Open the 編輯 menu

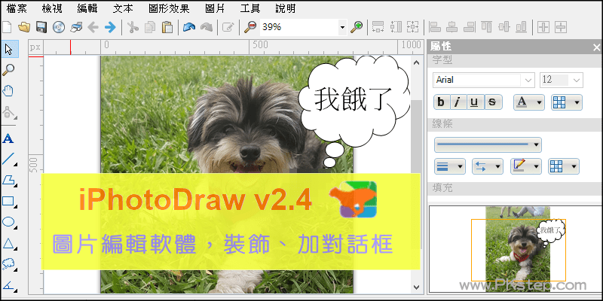87,8
